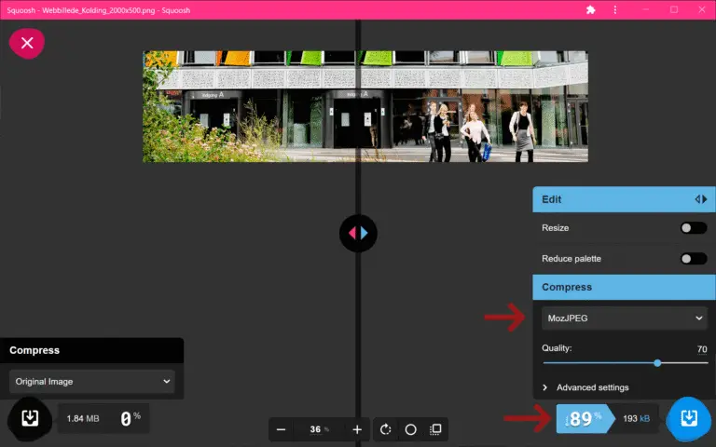This screenshot has width=716, height=447.
Task: Open the MozJPEG codec dropdown
Action: 625,318
